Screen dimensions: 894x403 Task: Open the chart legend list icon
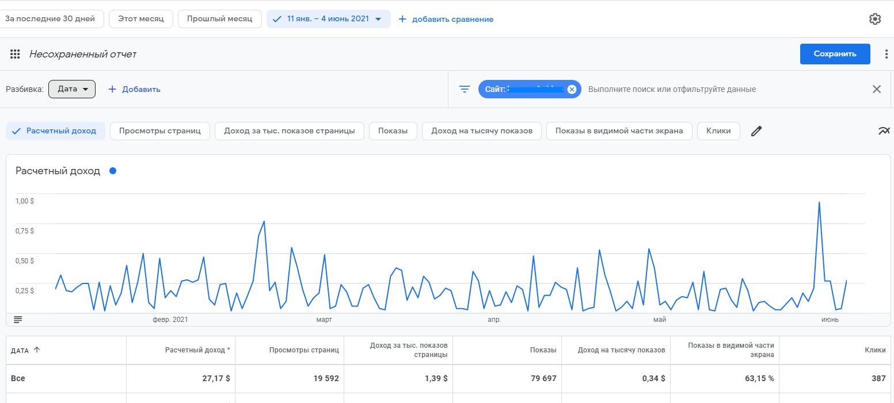18,319
